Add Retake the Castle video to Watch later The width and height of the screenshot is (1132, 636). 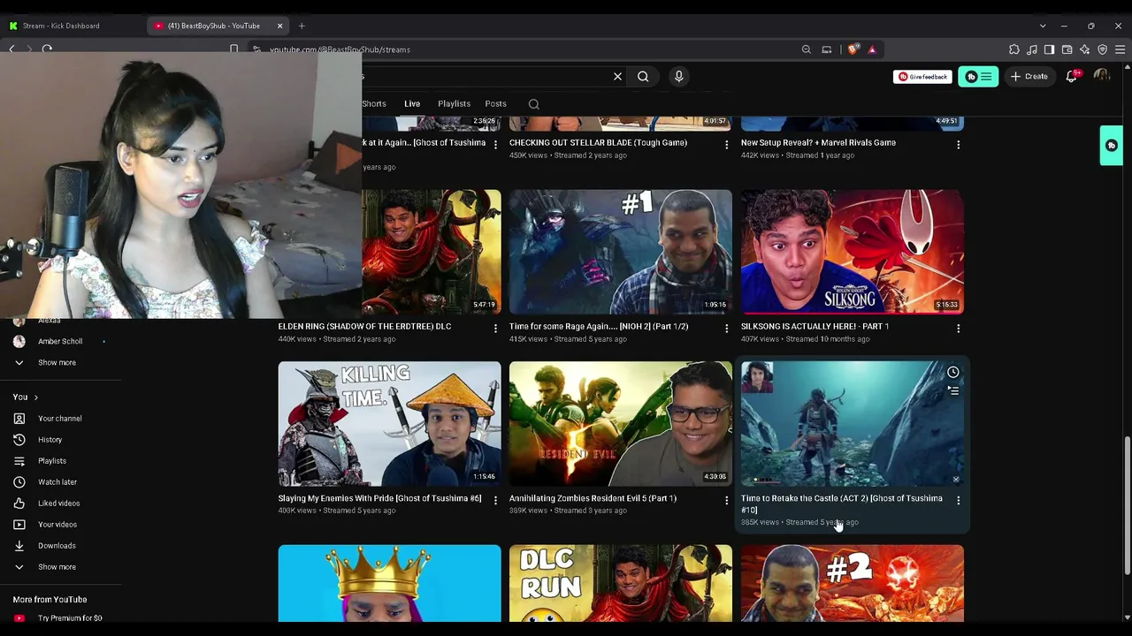point(953,372)
